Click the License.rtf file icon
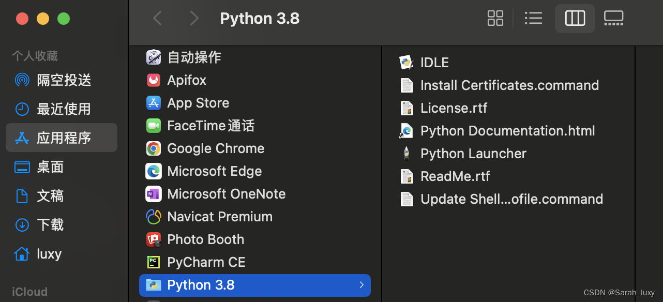Screen dimensions: 663x302 point(407,108)
